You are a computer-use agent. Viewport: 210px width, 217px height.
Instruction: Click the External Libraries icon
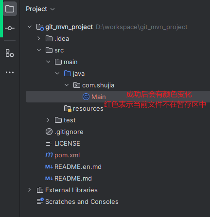40,190
